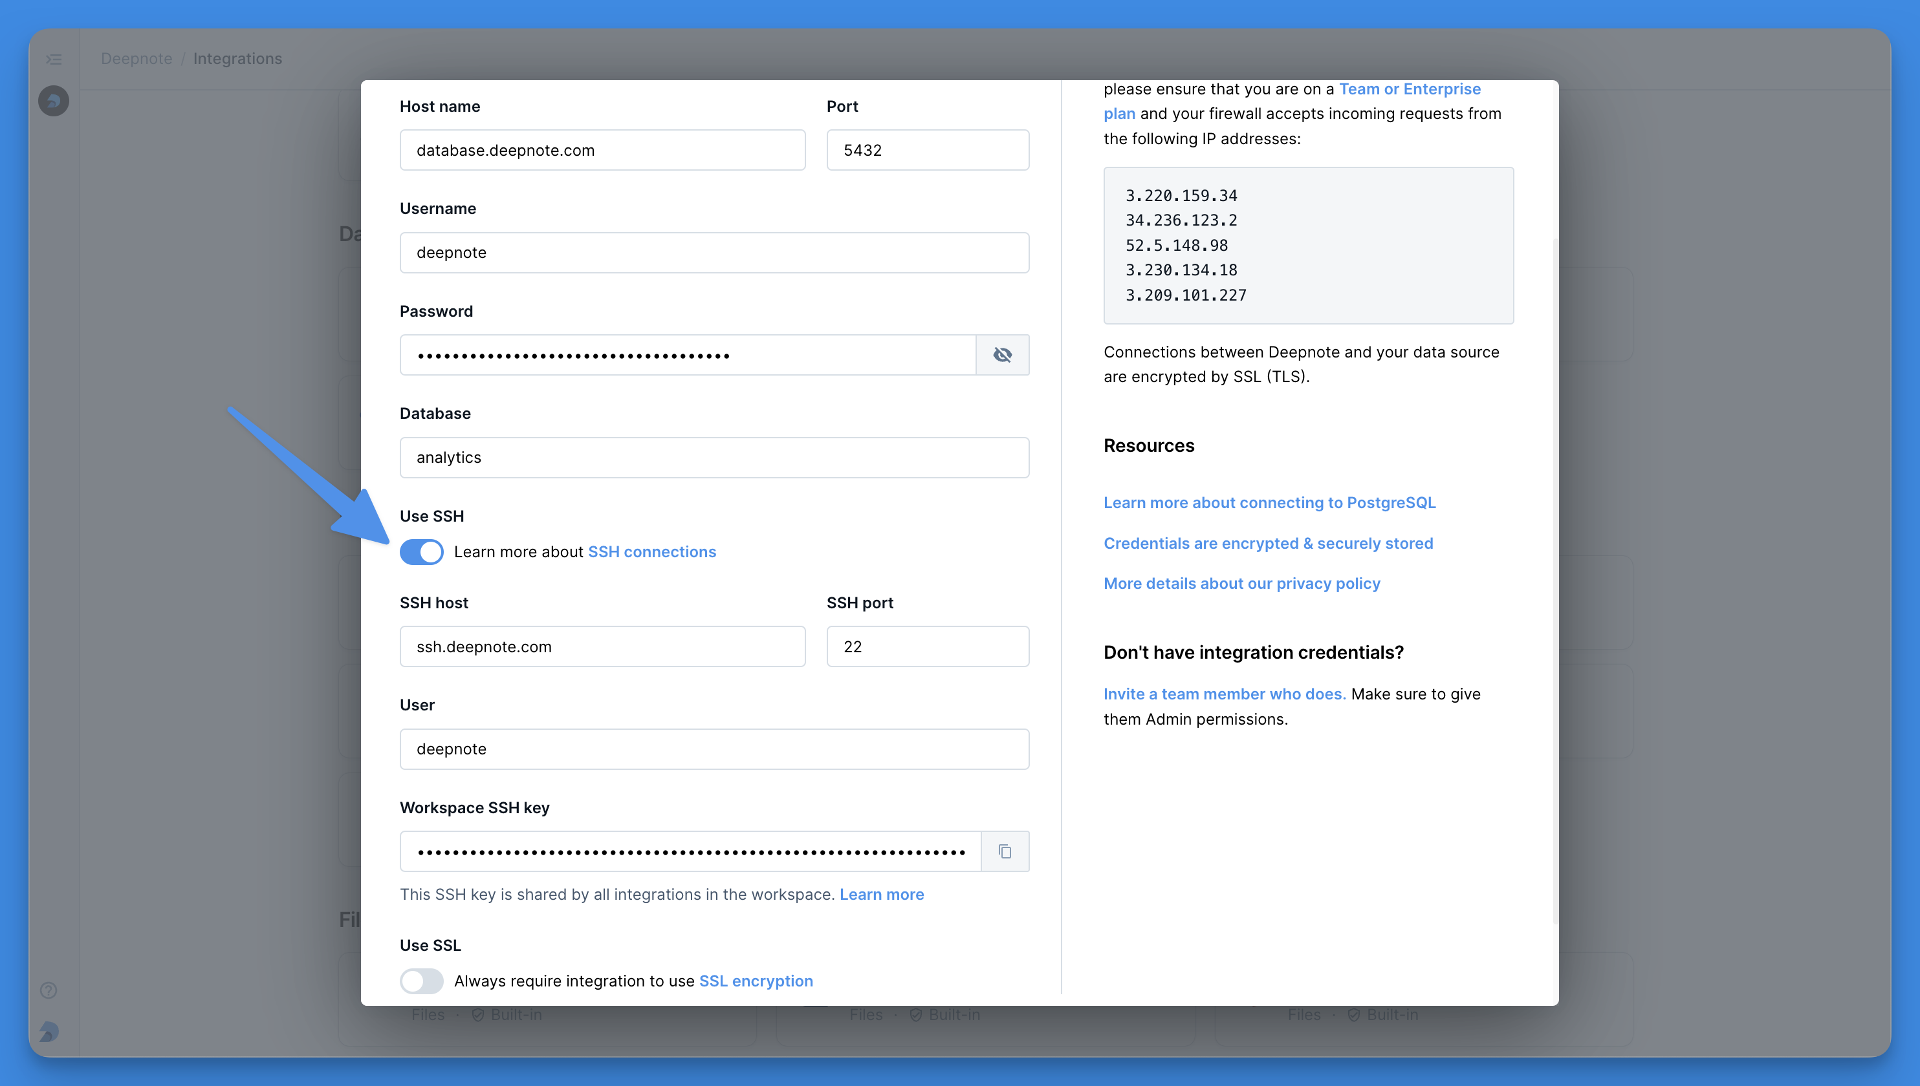Screen dimensions: 1920x1086
Task: Open Learn more about connecting to PostgreSQL
Action: tap(1269, 503)
